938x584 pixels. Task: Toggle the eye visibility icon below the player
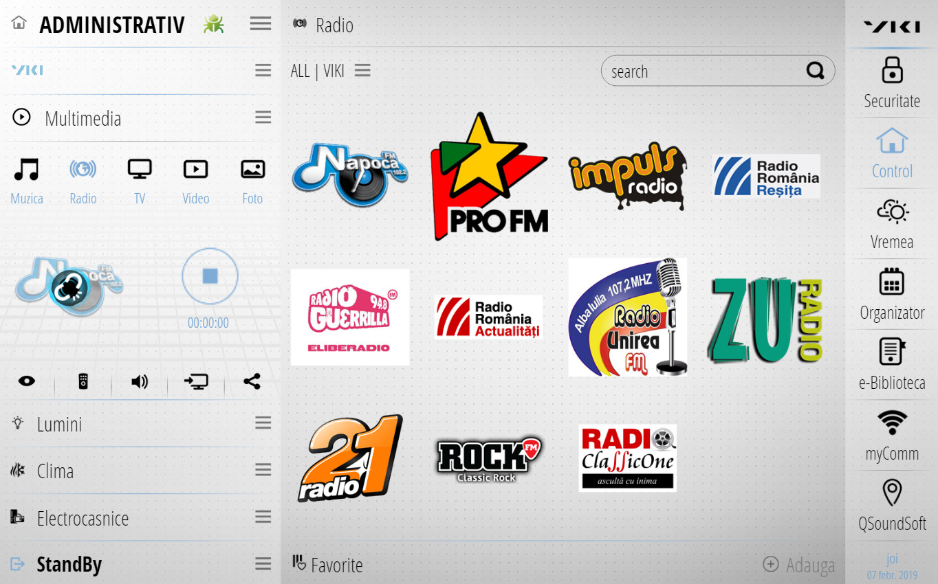[x=28, y=381]
